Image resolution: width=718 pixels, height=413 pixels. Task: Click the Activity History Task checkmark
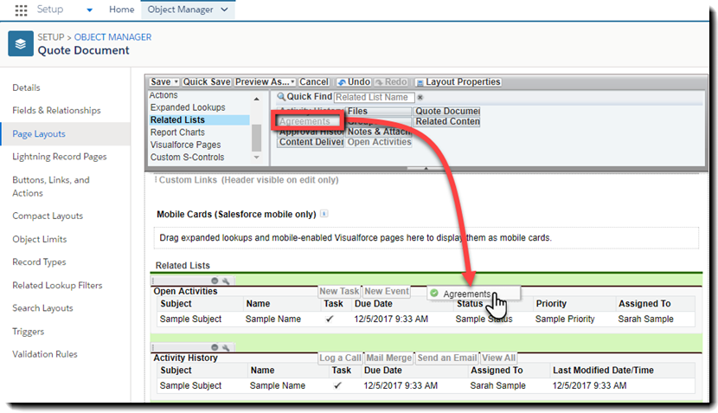[x=337, y=385]
